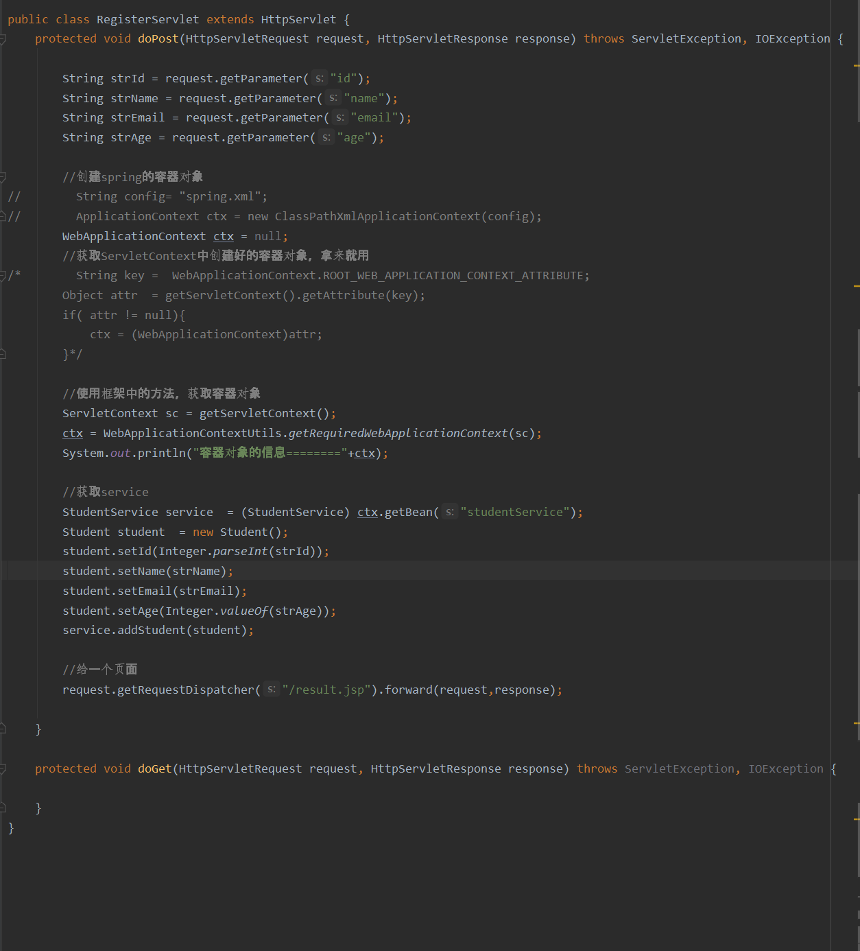Click the sc variable in ServletContext declaration
The width and height of the screenshot is (860, 951).
click(x=172, y=414)
